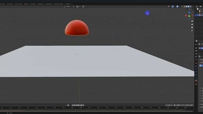Switch viewport shading to Solid

click(187, 6)
